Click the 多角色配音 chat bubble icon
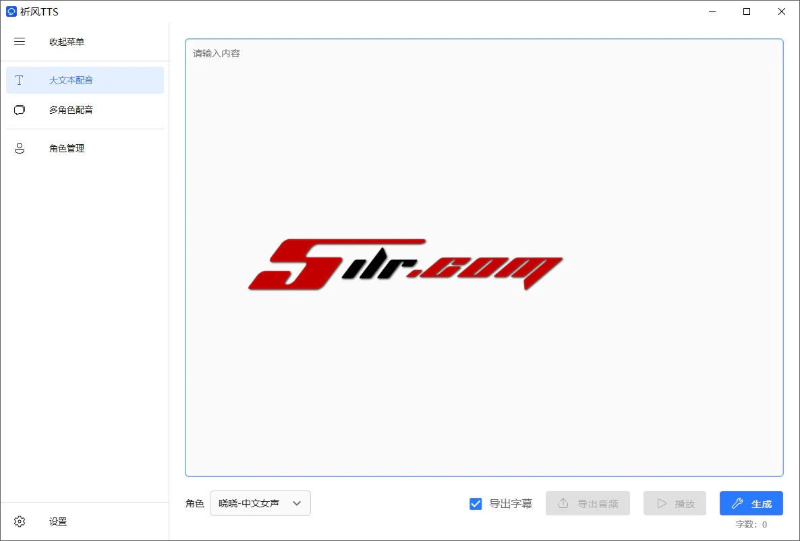The height and width of the screenshot is (541, 800). point(20,110)
